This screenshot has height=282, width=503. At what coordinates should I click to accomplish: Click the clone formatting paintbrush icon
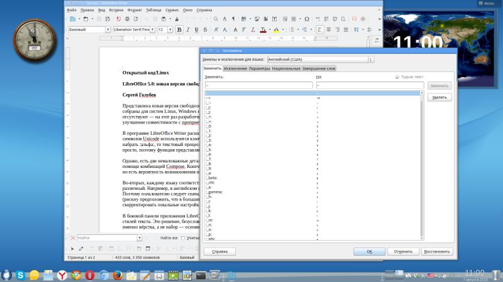[177, 19]
